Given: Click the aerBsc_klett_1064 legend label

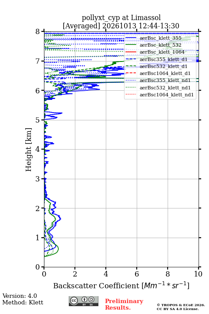Looking at the screenshot, I should coord(162,52).
